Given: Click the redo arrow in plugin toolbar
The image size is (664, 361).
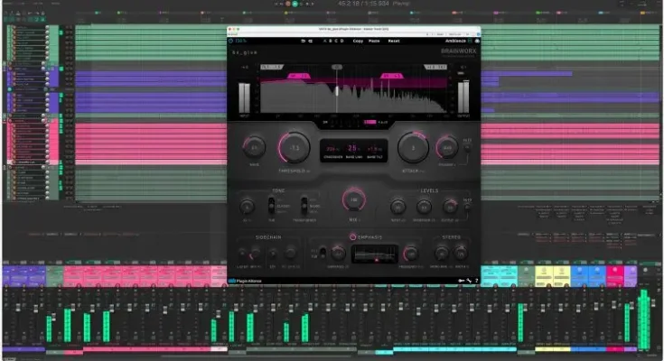Looking at the screenshot, I should [310, 41].
